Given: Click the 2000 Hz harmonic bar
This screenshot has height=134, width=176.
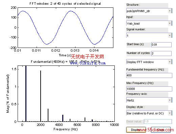Looking at the screenshot, I should point(41,96).
